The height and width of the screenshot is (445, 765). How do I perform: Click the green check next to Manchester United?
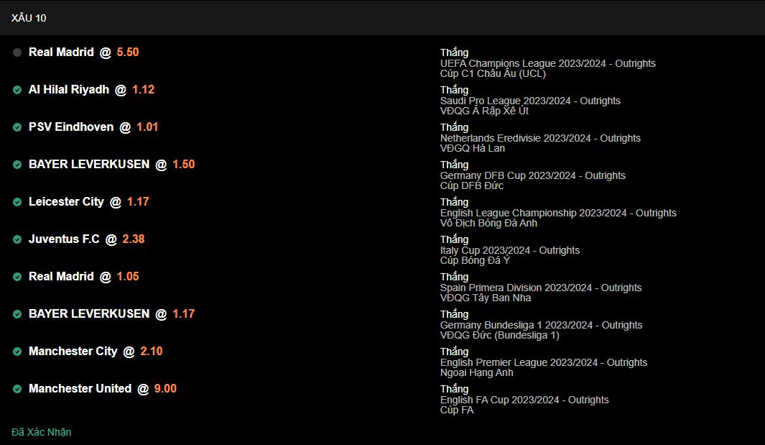coord(17,389)
